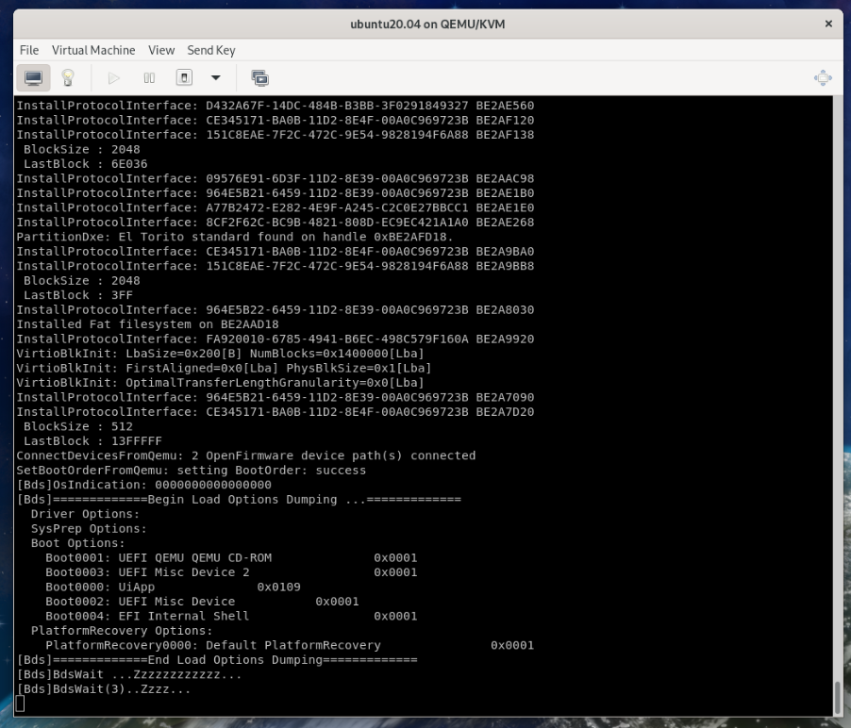Open the Virtual Machine menu
851x728 pixels.
[93, 50]
